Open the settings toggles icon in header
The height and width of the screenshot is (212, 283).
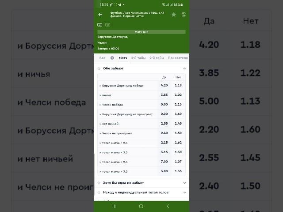click(x=184, y=15)
